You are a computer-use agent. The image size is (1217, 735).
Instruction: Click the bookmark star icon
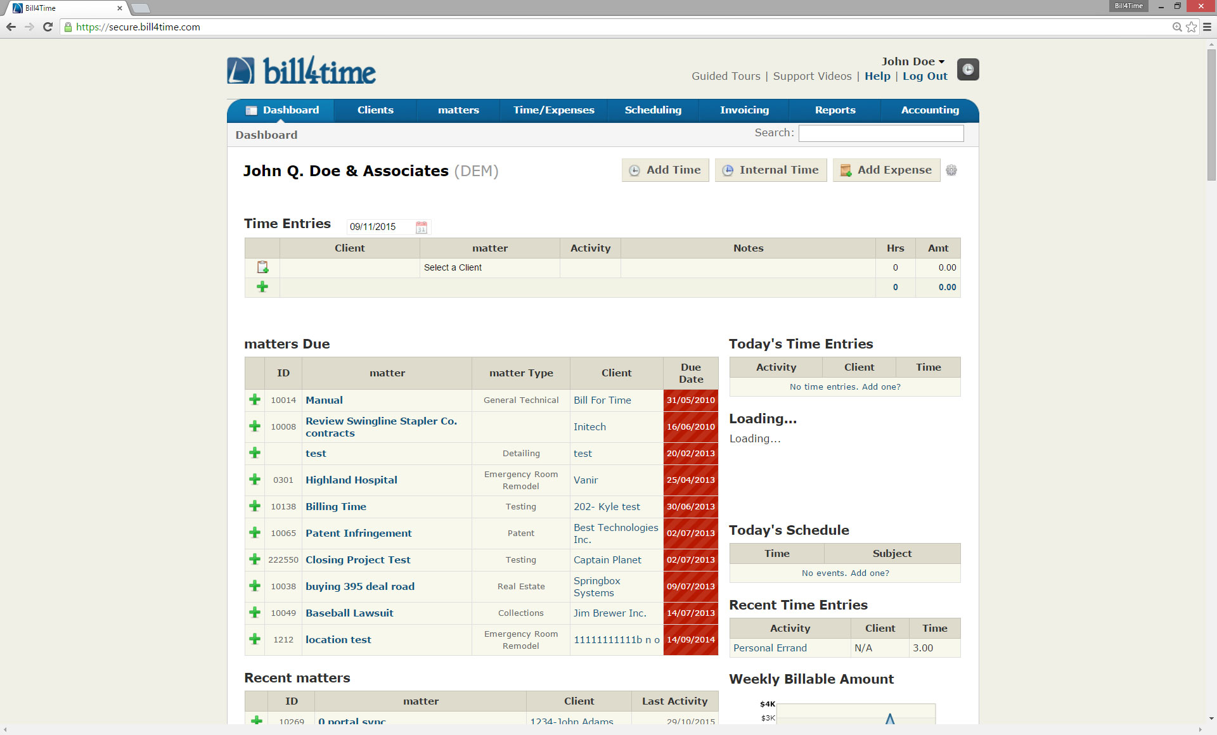tap(1191, 27)
